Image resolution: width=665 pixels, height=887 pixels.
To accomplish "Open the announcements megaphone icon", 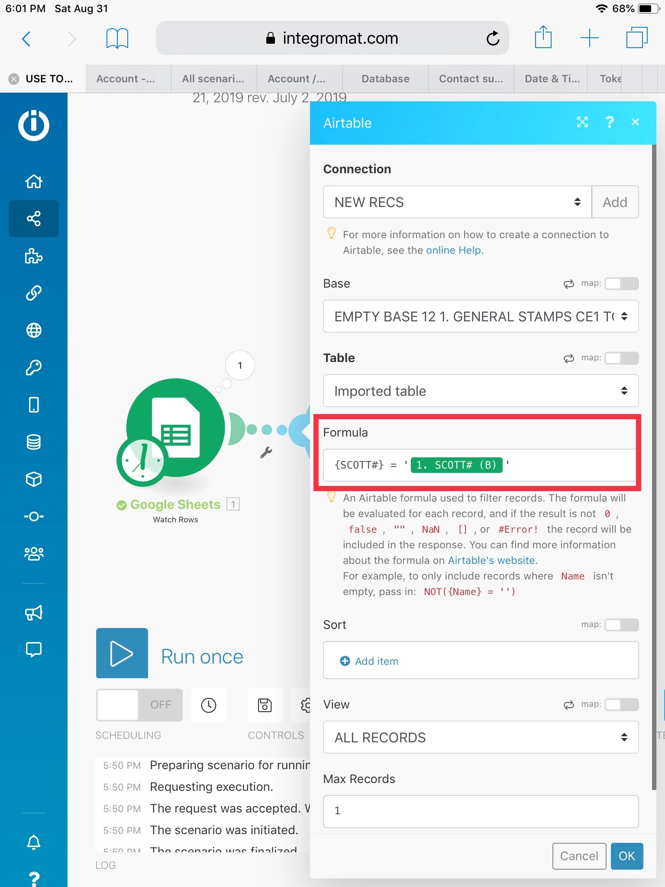I will point(34,612).
